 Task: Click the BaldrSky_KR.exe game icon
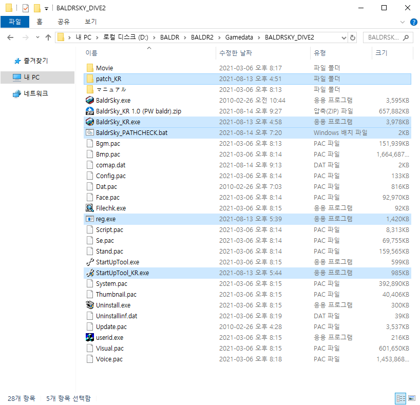point(90,122)
